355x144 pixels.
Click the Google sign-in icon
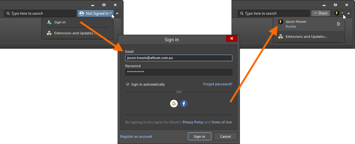pyautogui.click(x=174, y=104)
